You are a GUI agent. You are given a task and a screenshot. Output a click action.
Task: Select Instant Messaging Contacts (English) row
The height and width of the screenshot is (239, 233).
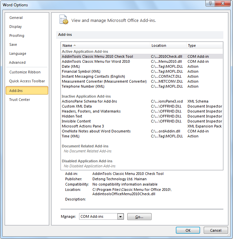click(x=142, y=77)
